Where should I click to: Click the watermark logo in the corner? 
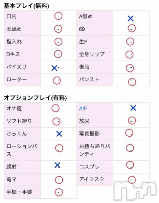[x=135, y=191]
